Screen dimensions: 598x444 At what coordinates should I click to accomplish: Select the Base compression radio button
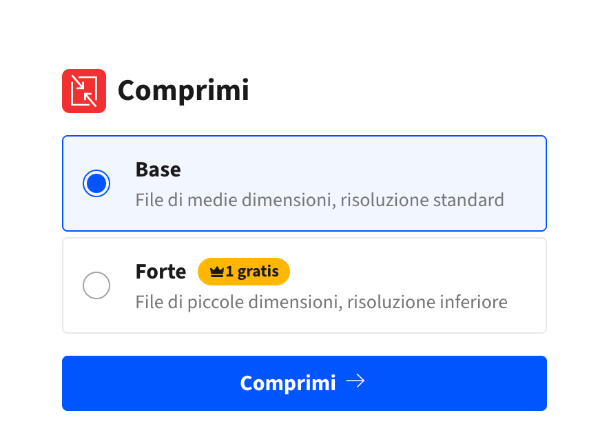(96, 183)
